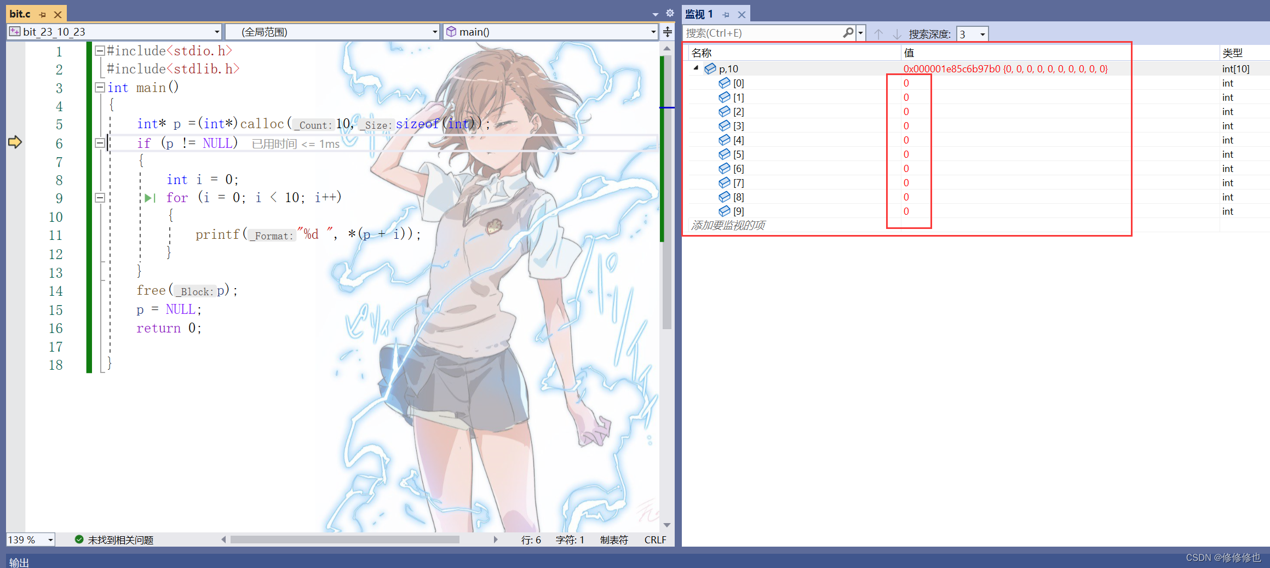Viewport: 1270px width, 568px height.
Task: Click the 类型 column header
Action: pos(1232,53)
